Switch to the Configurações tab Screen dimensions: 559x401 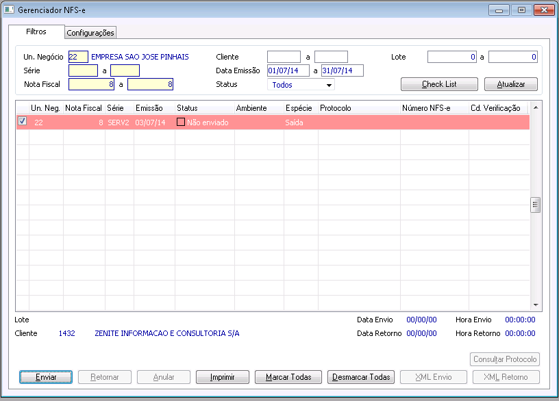pyautogui.click(x=90, y=33)
